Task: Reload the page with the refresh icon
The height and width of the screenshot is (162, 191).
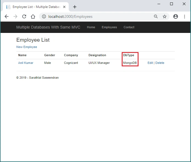Action: coord(24,16)
